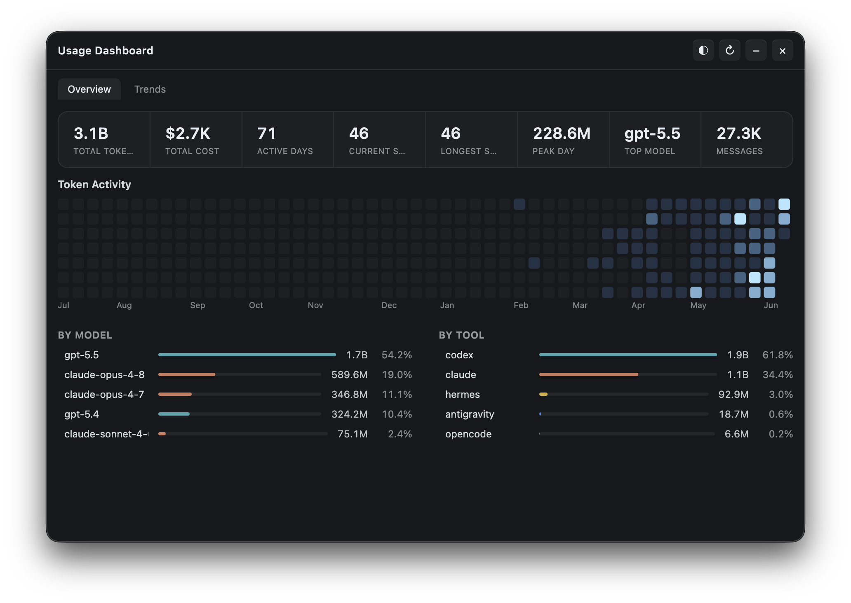Select the codex tool label

coord(459,355)
